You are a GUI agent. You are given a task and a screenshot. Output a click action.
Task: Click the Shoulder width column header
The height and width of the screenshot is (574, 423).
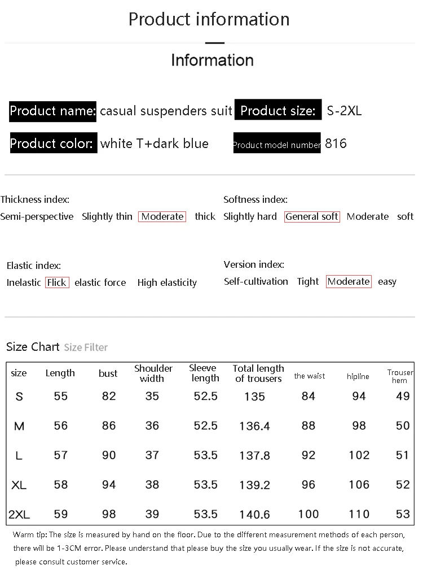click(x=153, y=373)
